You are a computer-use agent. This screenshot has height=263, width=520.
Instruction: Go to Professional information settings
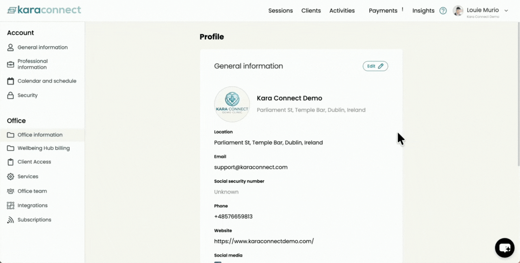coord(42,64)
